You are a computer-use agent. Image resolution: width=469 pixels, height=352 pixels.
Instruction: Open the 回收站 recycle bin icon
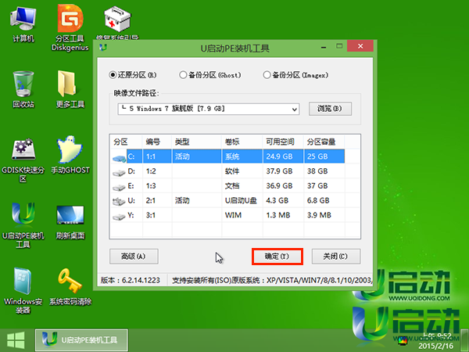coord(23,89)
